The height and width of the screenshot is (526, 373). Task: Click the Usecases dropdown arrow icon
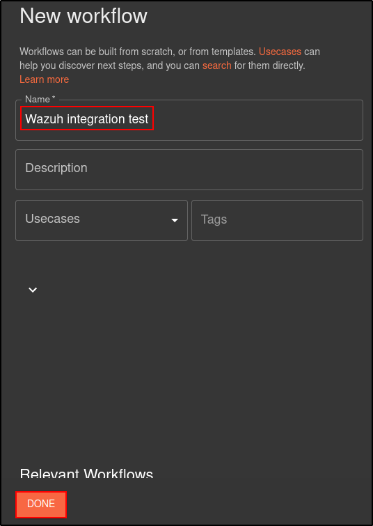(x=175, y=220)
